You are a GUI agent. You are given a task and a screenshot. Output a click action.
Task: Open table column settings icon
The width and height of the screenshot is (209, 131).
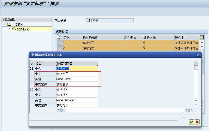202,37
